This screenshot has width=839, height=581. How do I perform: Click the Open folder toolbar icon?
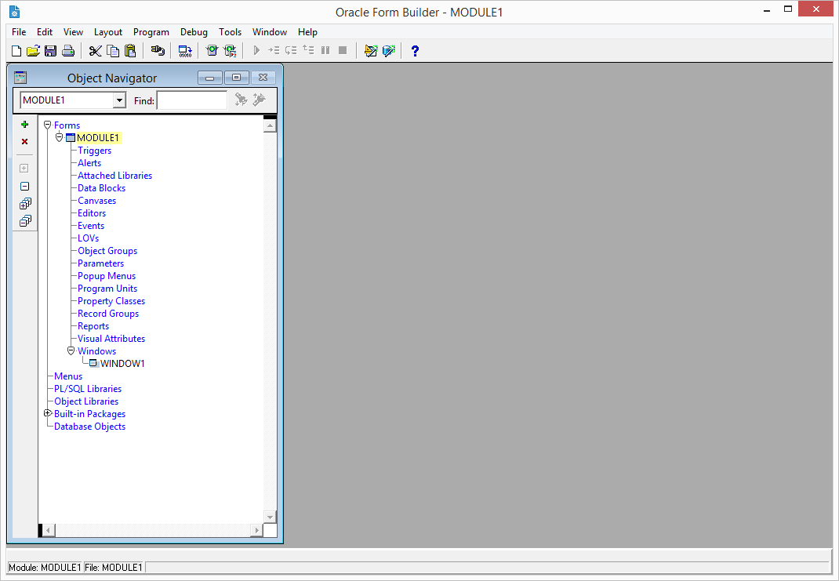click(x=33, y=51)
